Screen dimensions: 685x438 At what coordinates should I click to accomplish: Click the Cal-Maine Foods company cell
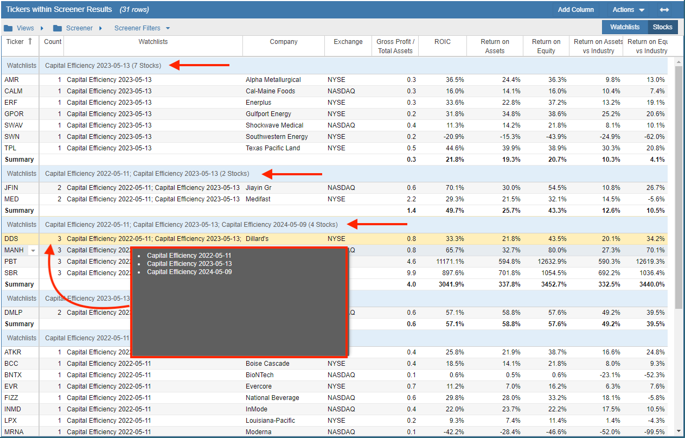coord(284,91)
